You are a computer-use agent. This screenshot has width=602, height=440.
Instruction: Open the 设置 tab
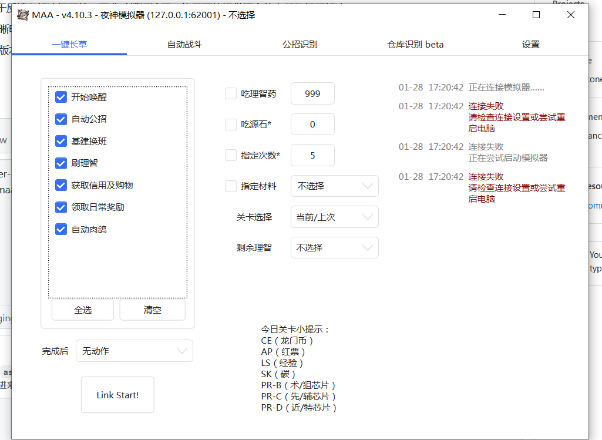(530, 45)
